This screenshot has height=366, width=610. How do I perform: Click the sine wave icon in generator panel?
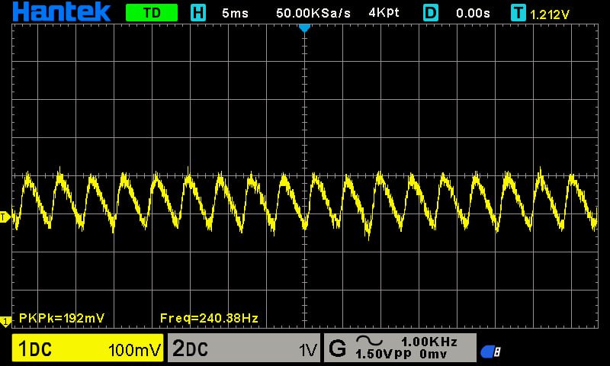[369, 341]
